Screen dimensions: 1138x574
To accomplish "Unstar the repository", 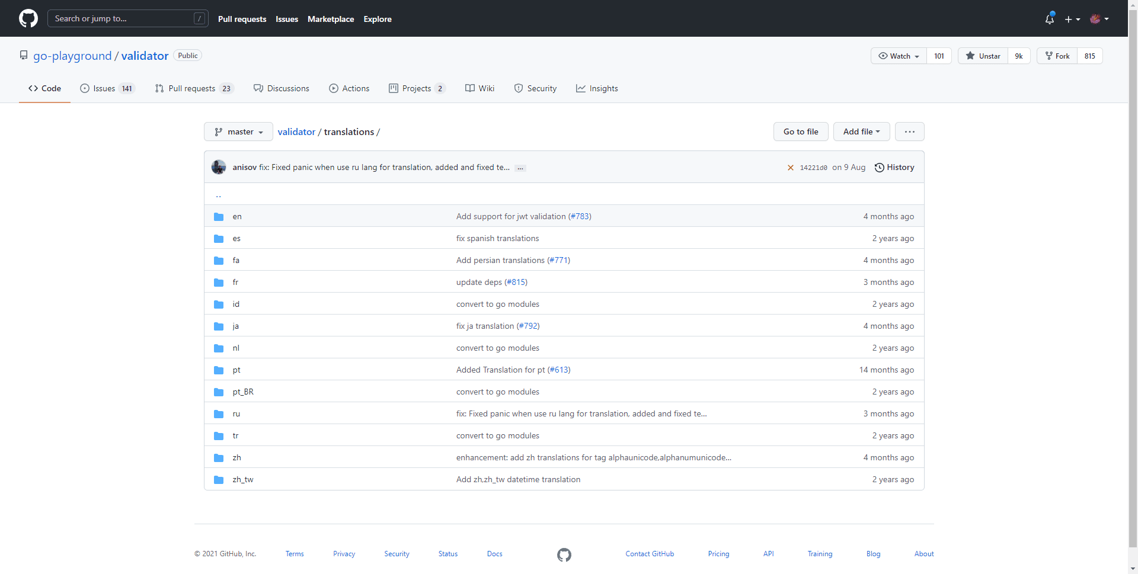I will pyautogui.click(x=983, y=56).
